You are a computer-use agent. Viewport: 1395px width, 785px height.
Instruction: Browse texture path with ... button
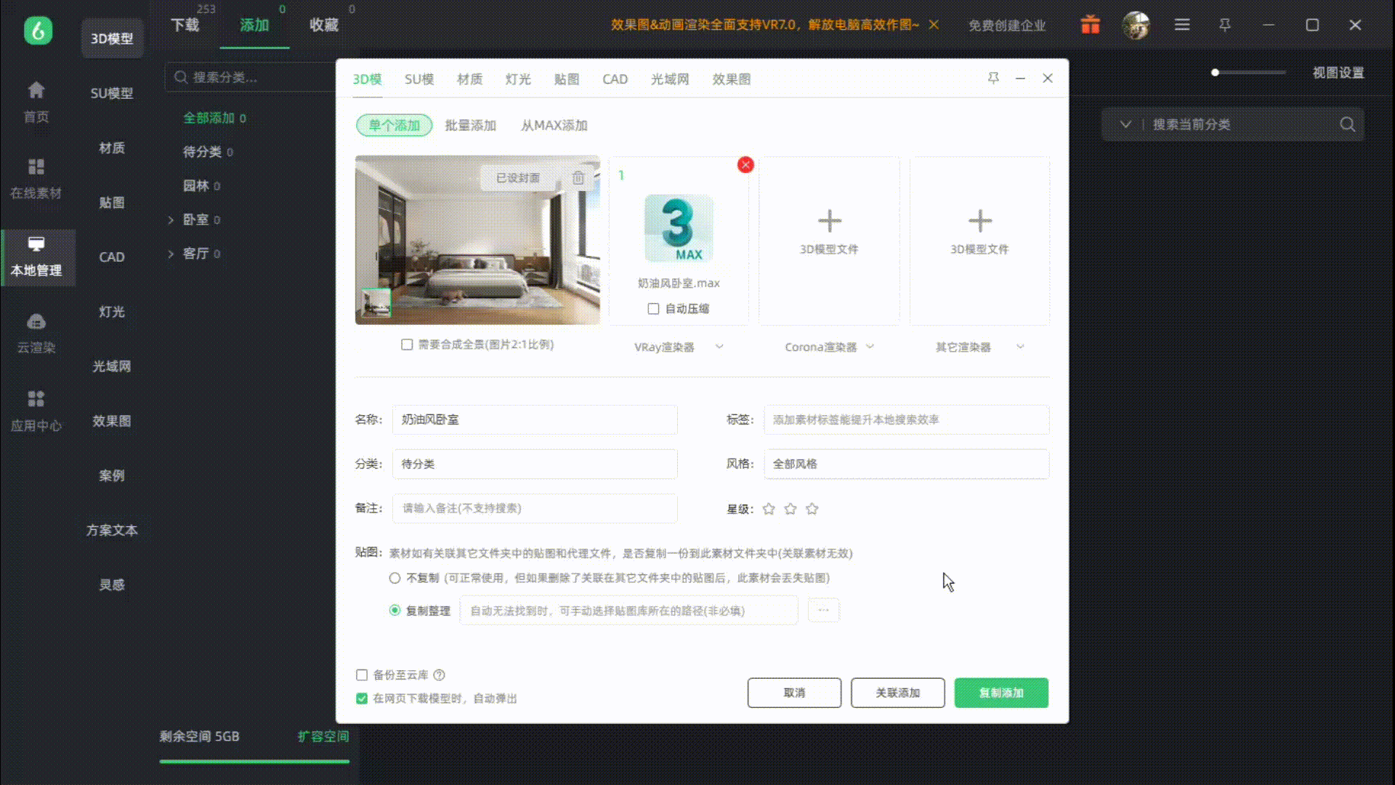[x=823, y=611]
